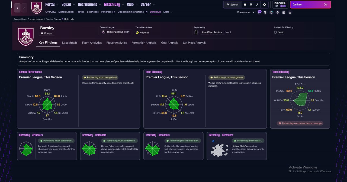This screenshot has width=347, height=182.
Task: Open the people group shortcut icon
Action: (x=278, y=12)
